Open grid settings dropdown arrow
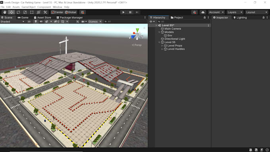 67,21
